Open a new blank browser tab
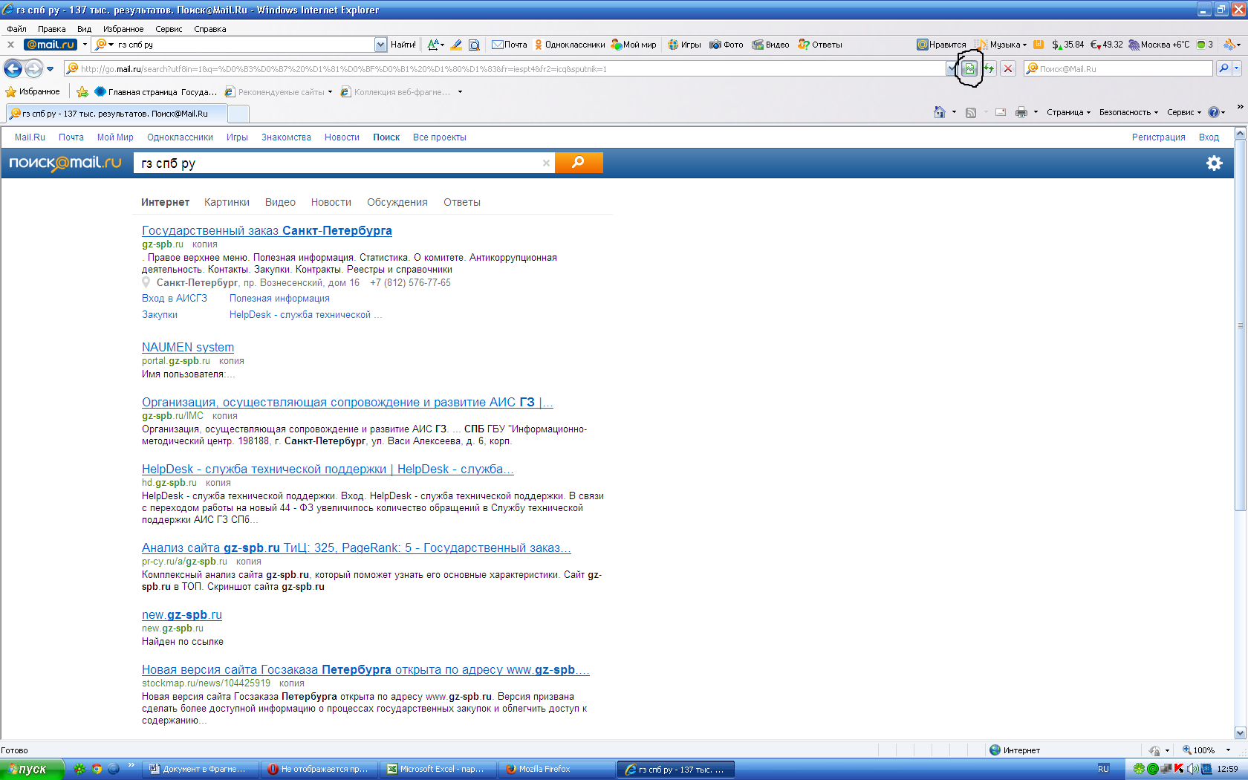The width and height of the screenshot is (1248, 780). click(x=238, y=114)
